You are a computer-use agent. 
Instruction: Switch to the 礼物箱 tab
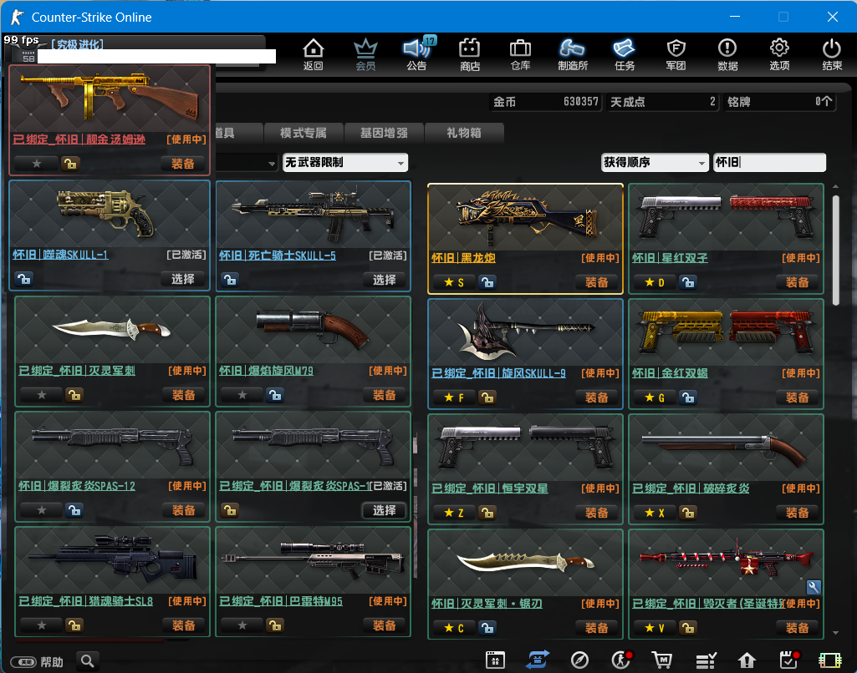(x=464, y=133)
